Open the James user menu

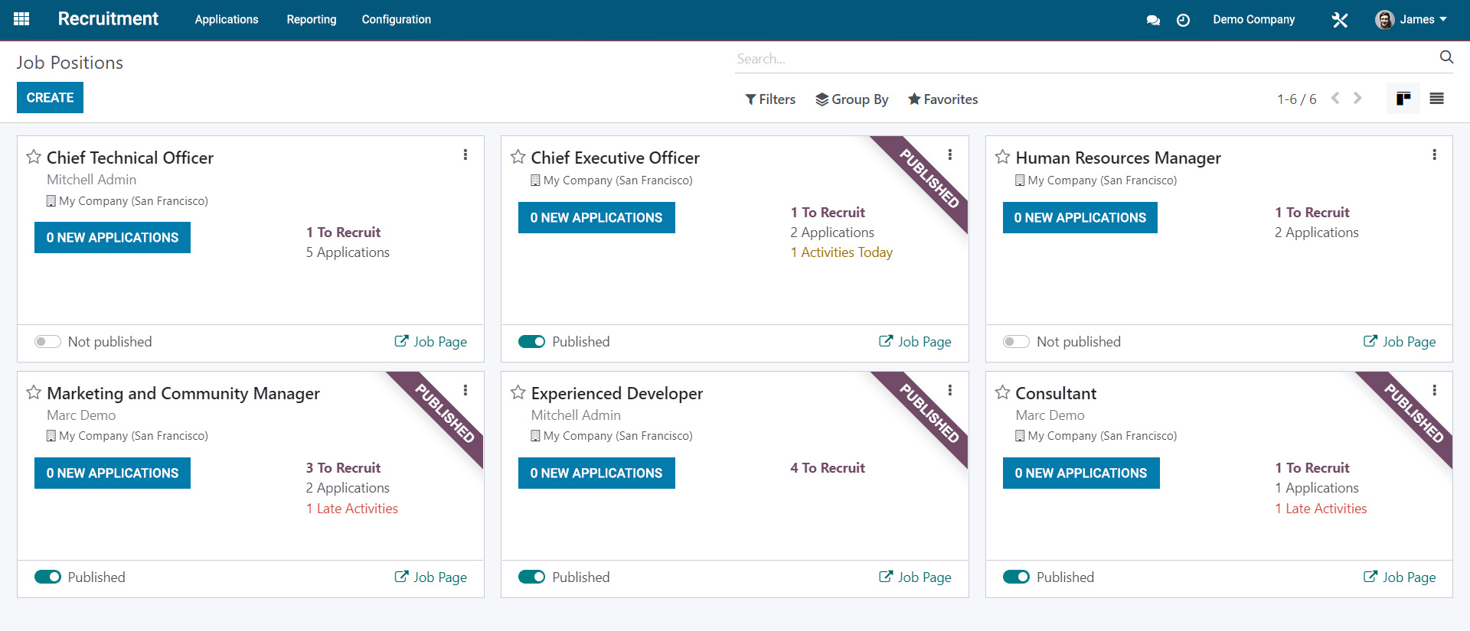click(1411, 20)
